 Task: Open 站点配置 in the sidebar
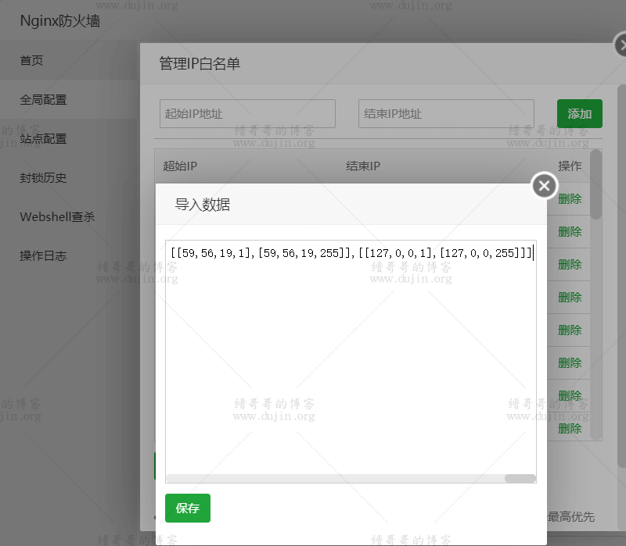tap(43, 139)
